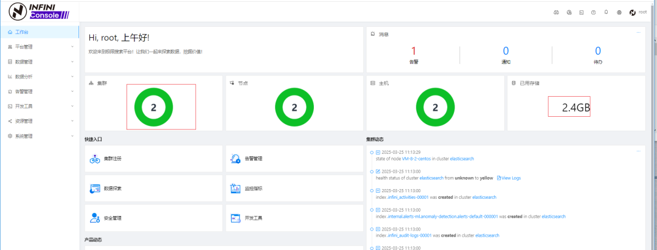The height and width of the screenshot is (250, 657).
Task: Click the 2025-03-25 11:13:29 timestamp text
Action: pos(401,152)
